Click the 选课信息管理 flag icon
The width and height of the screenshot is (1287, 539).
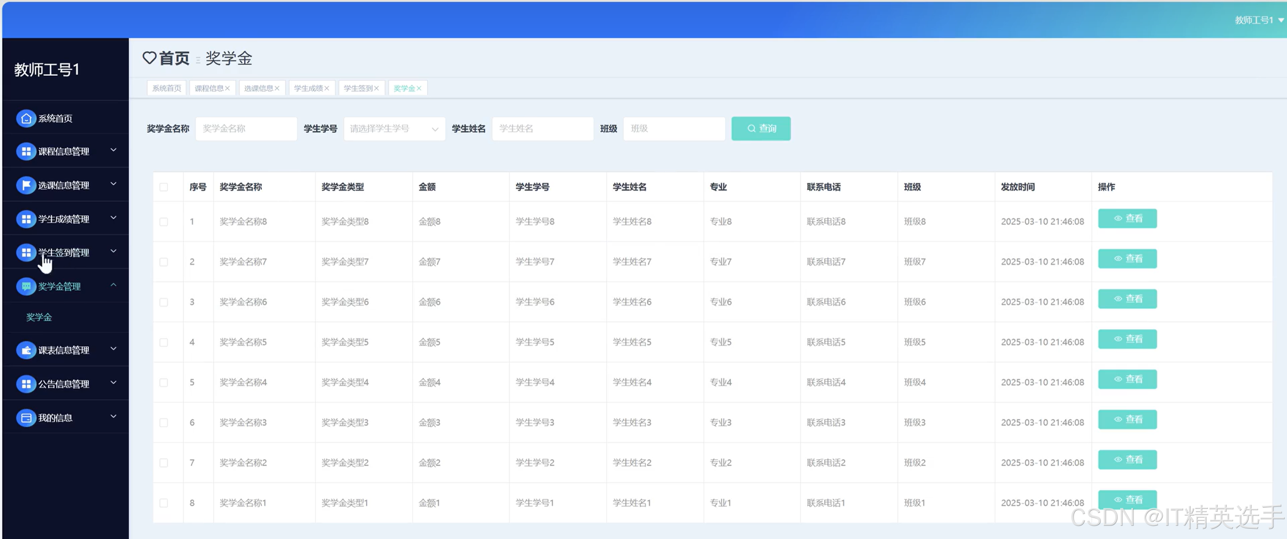pyautogui.click(x=26, y=185)
